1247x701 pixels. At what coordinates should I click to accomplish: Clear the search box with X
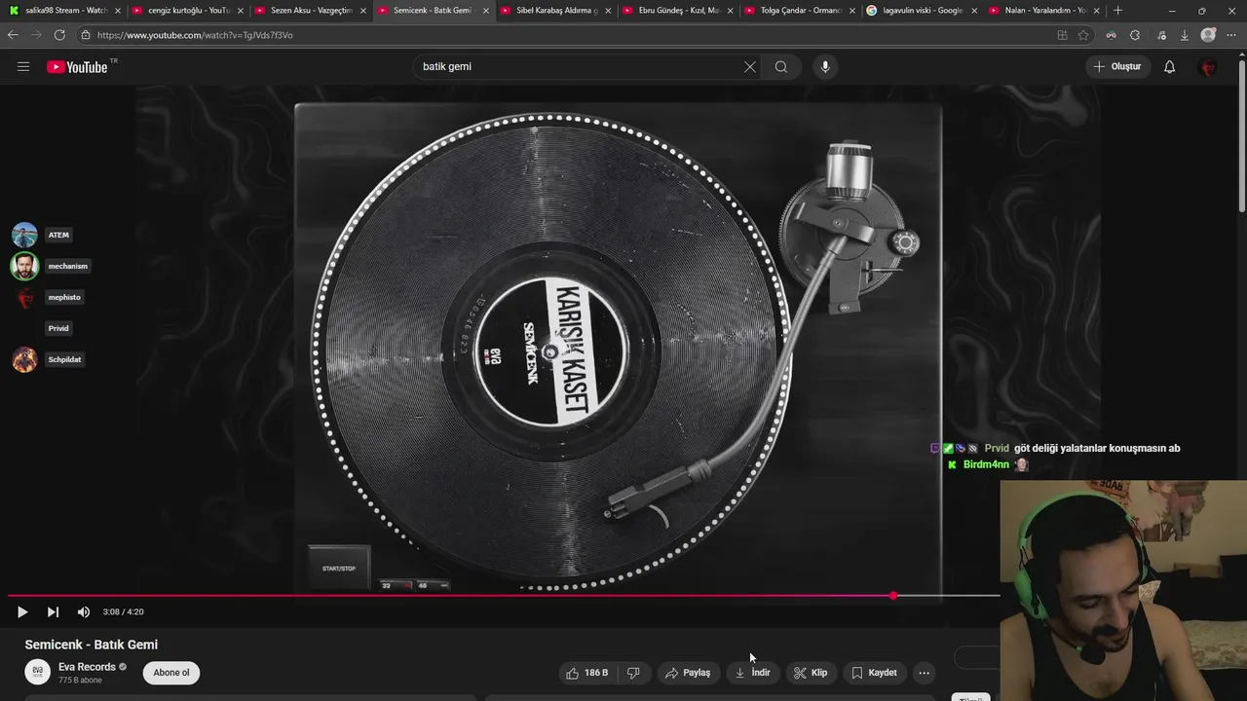pos(749,67)
